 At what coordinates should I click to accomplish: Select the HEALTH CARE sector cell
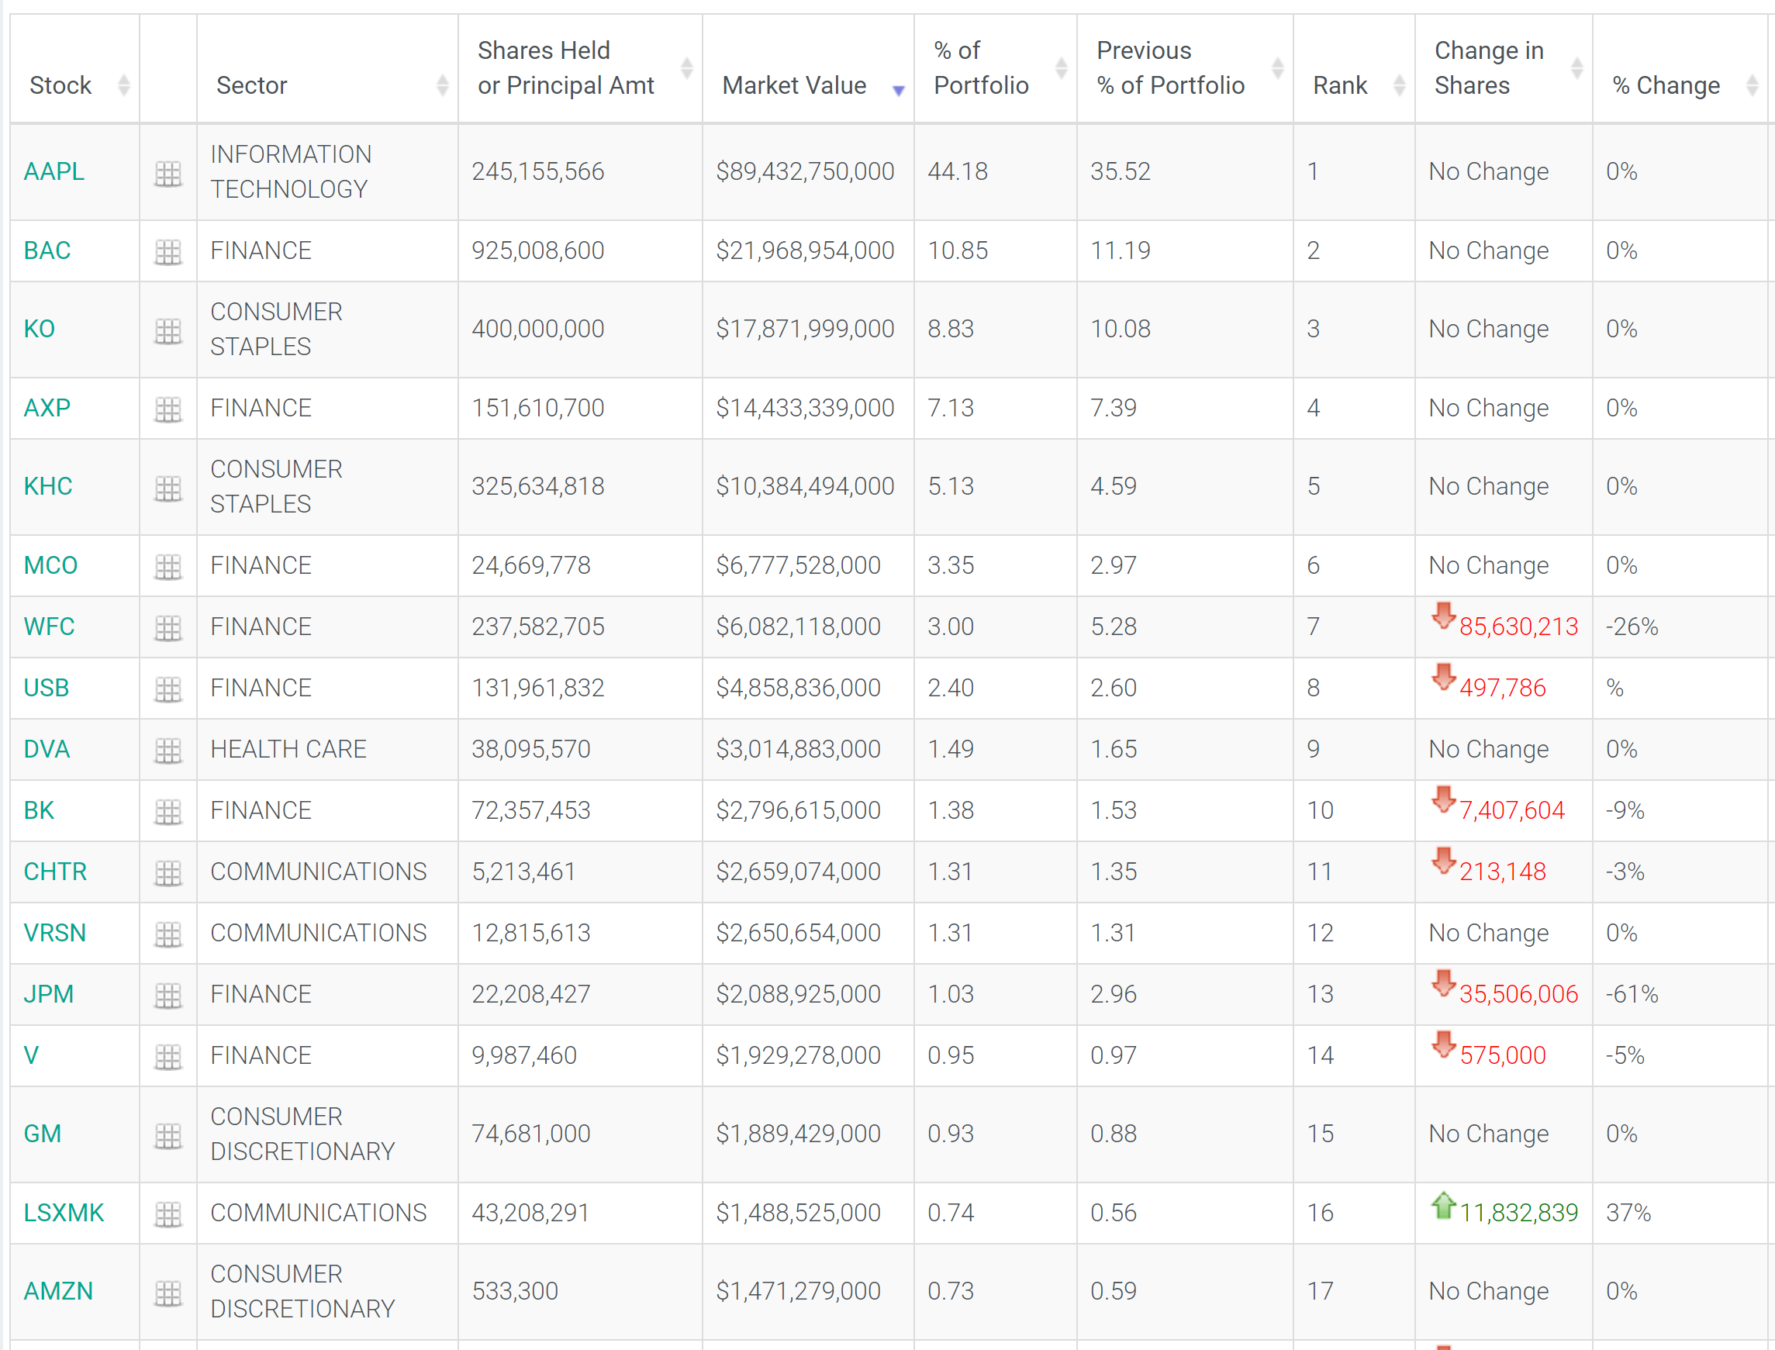(x=328, y=749)
